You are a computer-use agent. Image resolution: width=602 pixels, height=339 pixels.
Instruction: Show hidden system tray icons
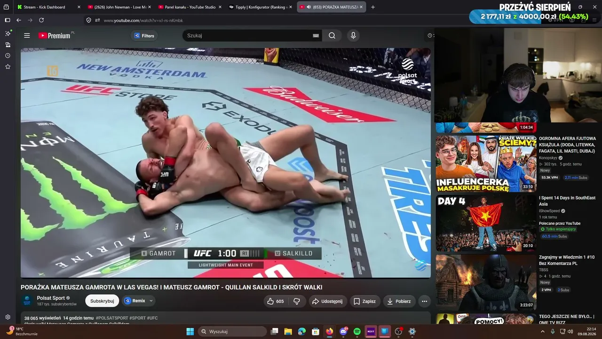[542, 331]
